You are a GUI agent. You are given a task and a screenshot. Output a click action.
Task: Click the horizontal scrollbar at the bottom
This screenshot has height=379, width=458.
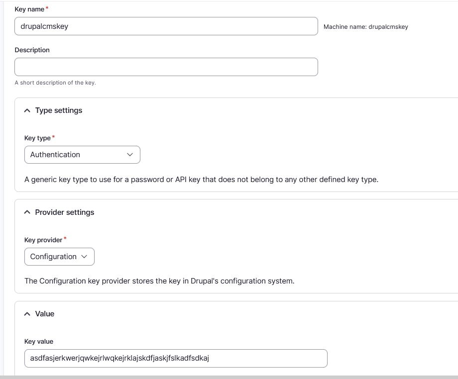229,377
